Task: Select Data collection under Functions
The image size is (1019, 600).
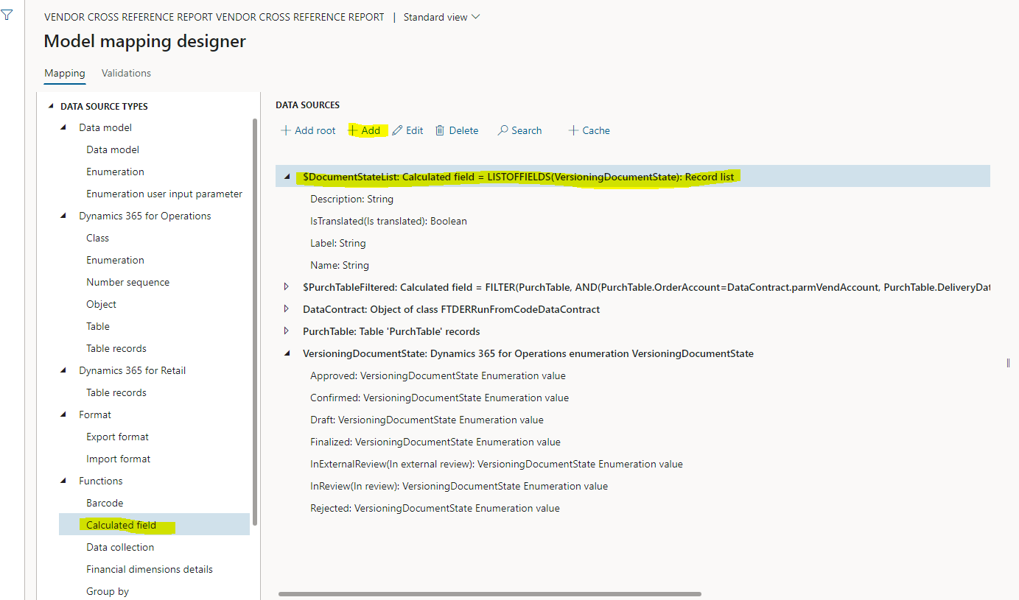Action: [120, 547]
